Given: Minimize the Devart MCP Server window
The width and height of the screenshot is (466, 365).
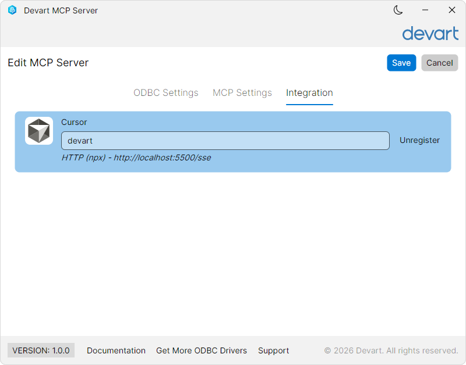Looking at the screenshot, I should [x=425, y=10].
